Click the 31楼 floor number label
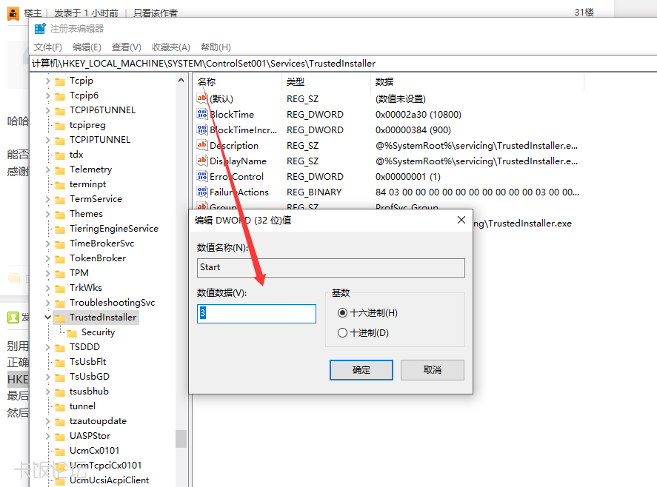This screenshot has width=657, height=487. click(584, 13)
